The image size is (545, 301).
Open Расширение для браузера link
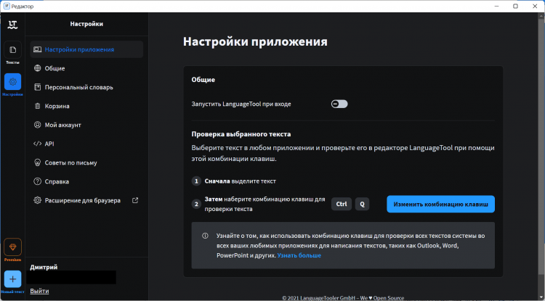pyautogui.click(x=86, y=200)
